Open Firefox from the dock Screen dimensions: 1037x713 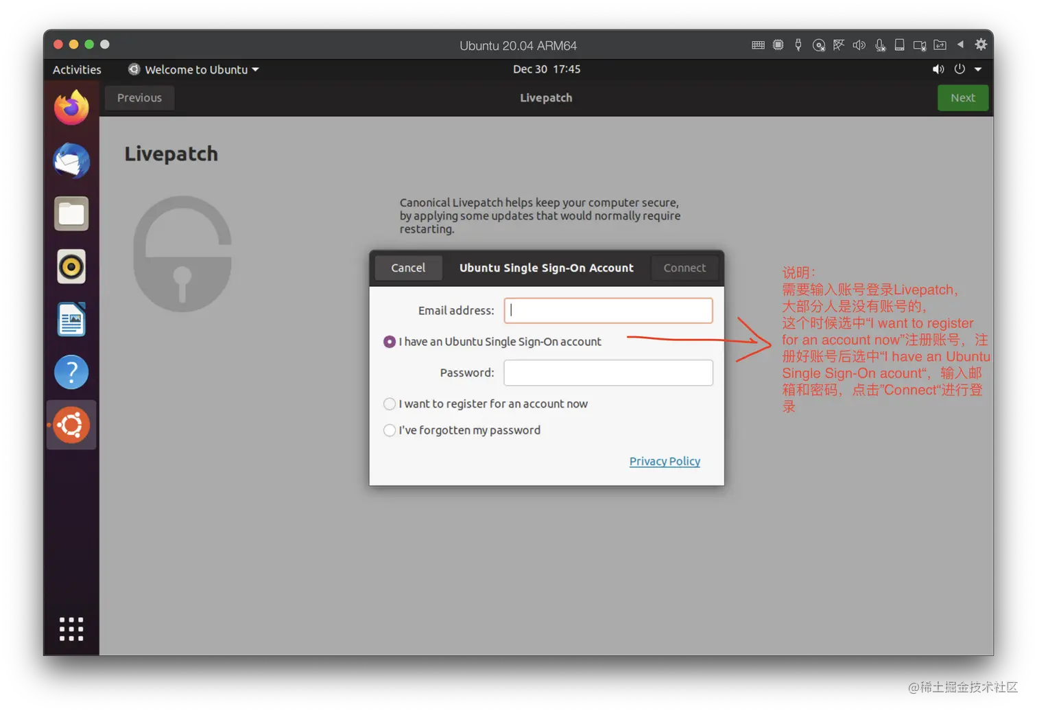71,107
